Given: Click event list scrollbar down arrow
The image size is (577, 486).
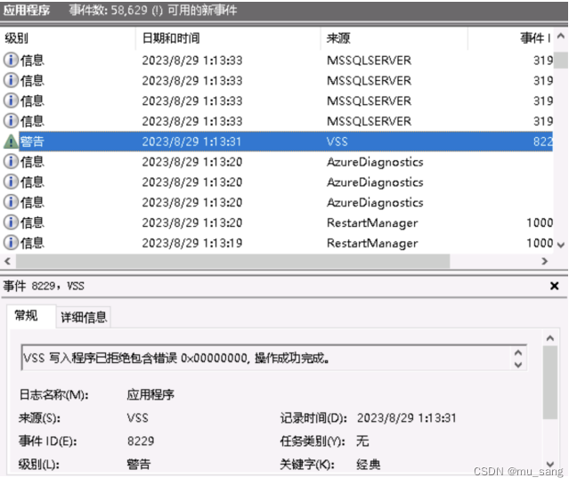Looking at the screenshot, I should pos(561,245).
